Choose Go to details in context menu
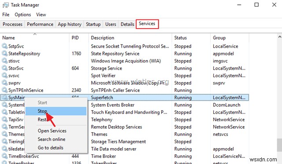The height and width of the screenshot is (164, 282). tap(56, 148)
